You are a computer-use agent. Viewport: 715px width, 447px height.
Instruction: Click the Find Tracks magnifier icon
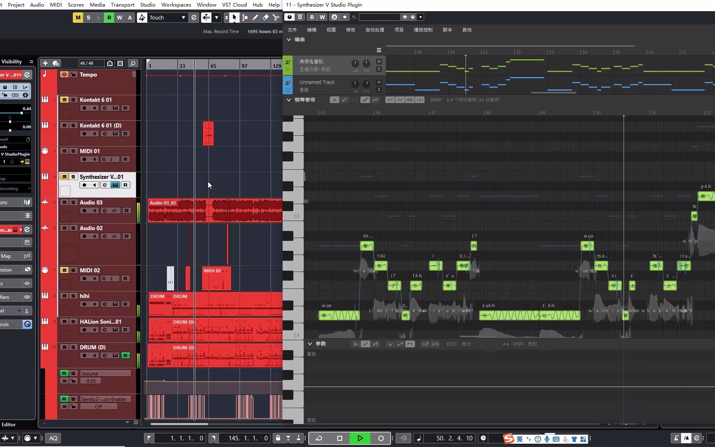click(x=133, y=63)
